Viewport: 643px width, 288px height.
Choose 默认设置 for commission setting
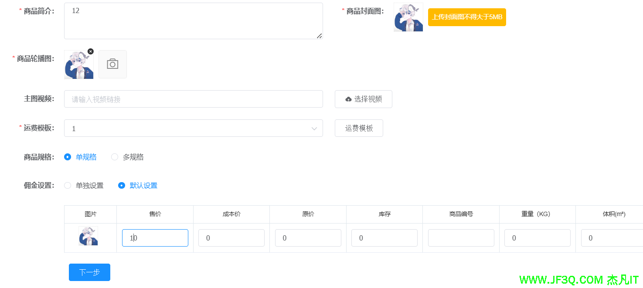122,186
